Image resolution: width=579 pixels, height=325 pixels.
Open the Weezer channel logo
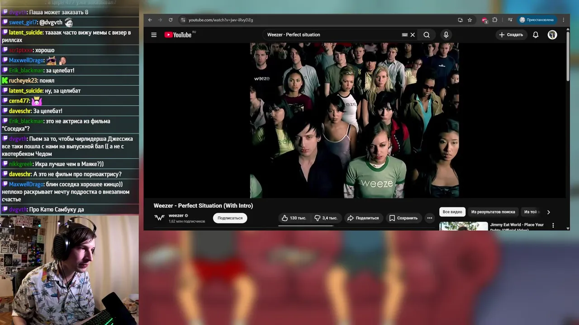pyautogui.click(x=159, y=218)
